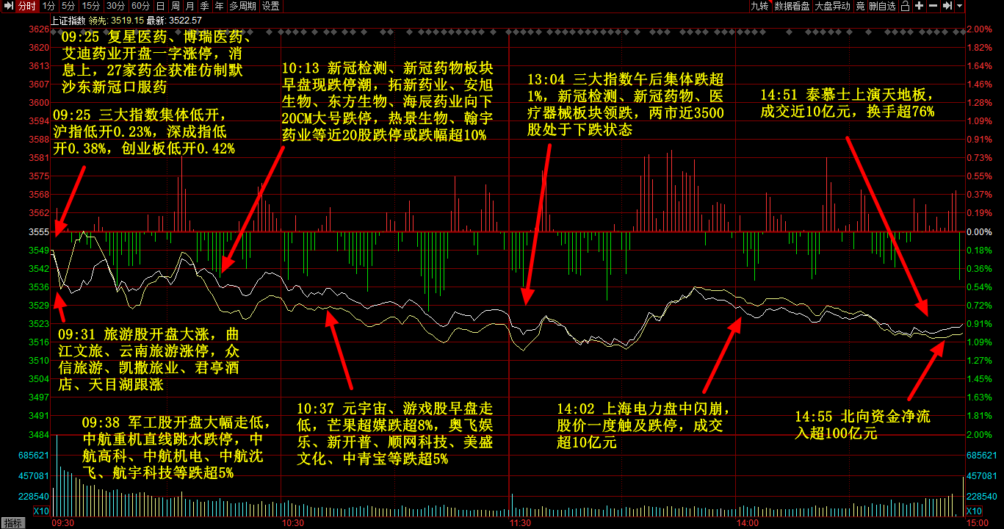Click the arrow icon left of 分时
Screen dimensions: 1004x529
[x=7, y=6]
